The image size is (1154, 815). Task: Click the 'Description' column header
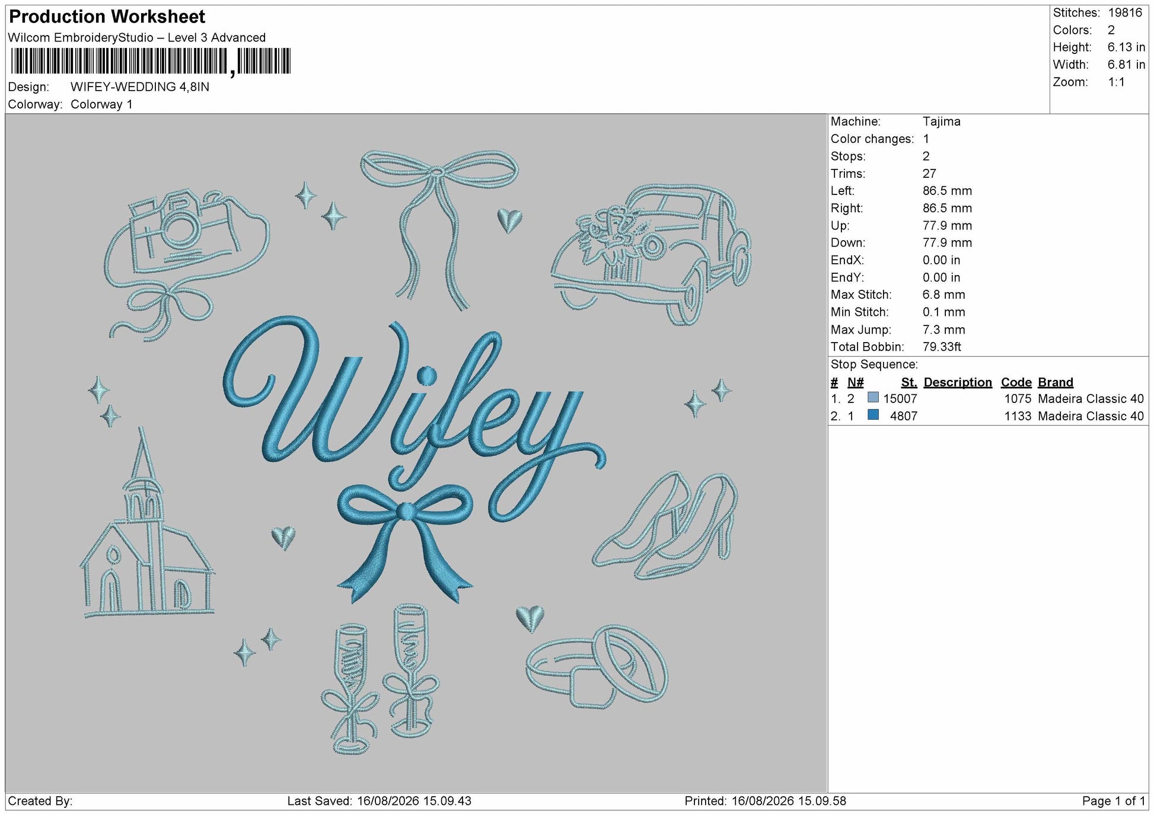pos(958,382)
